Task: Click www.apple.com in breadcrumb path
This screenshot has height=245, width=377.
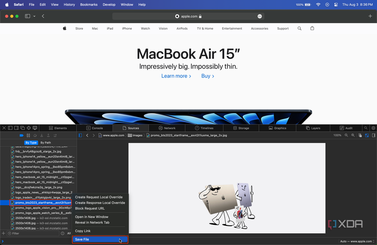Action: (112, 136)
